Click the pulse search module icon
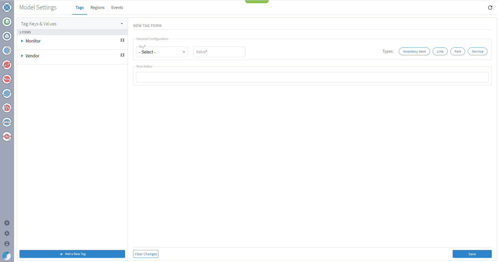The width and height of the screenshot is (498, 262). click(x=7, y=136)
